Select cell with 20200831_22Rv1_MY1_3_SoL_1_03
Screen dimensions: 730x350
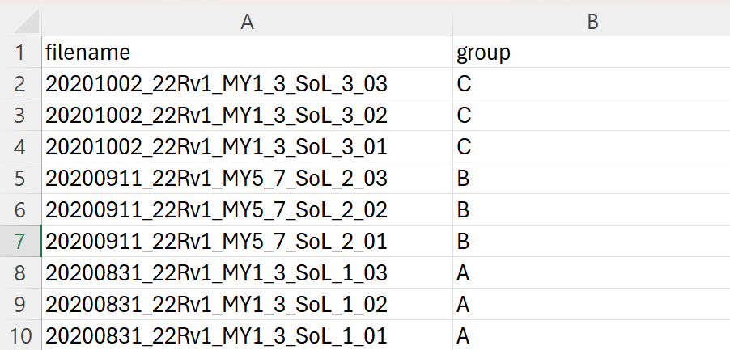247,272
